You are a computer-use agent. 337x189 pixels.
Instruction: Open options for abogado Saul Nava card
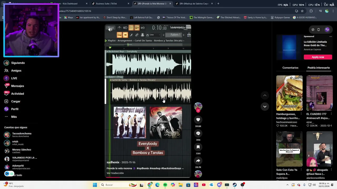(331, 170)
